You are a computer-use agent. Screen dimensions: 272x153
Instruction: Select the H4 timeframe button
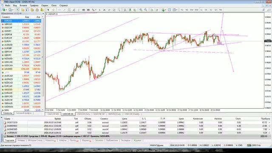tap(206, 10)
